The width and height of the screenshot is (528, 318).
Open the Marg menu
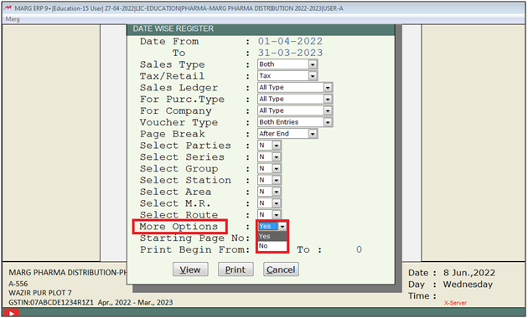pyautogui.click(x=13, y=19)
